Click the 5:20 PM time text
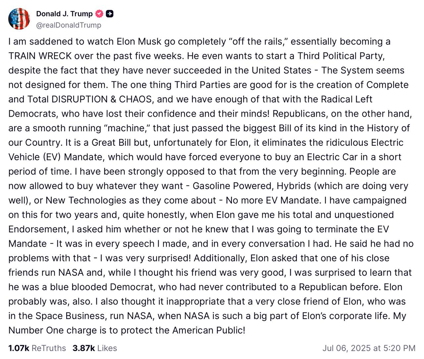This screenshot has width=424, height=359. tap(399, 348)
